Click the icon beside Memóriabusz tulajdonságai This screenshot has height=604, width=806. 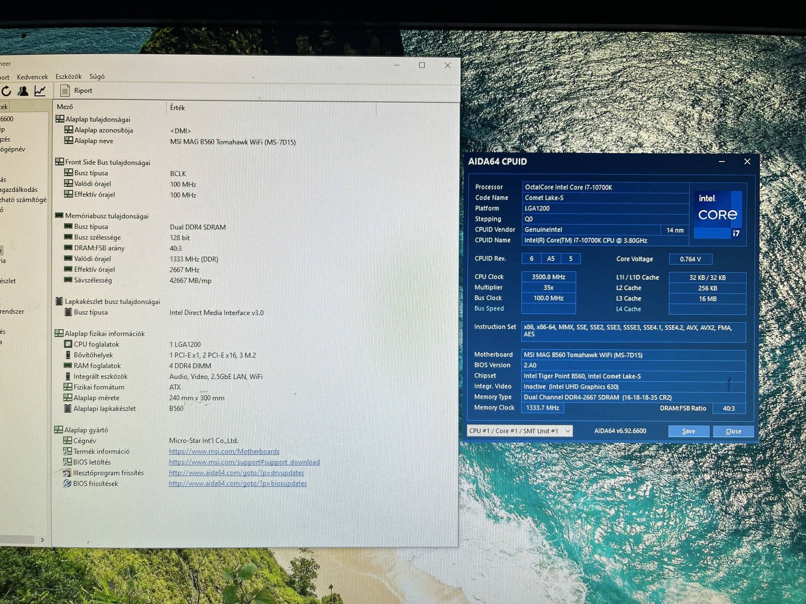(60, 216)
